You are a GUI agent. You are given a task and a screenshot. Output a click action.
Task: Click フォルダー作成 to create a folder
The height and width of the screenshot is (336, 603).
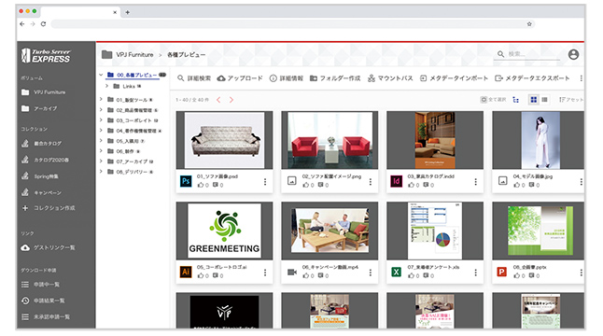(x=335, y=78)
